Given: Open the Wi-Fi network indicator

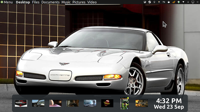Looking at the screenshot, I should point(183,2).
